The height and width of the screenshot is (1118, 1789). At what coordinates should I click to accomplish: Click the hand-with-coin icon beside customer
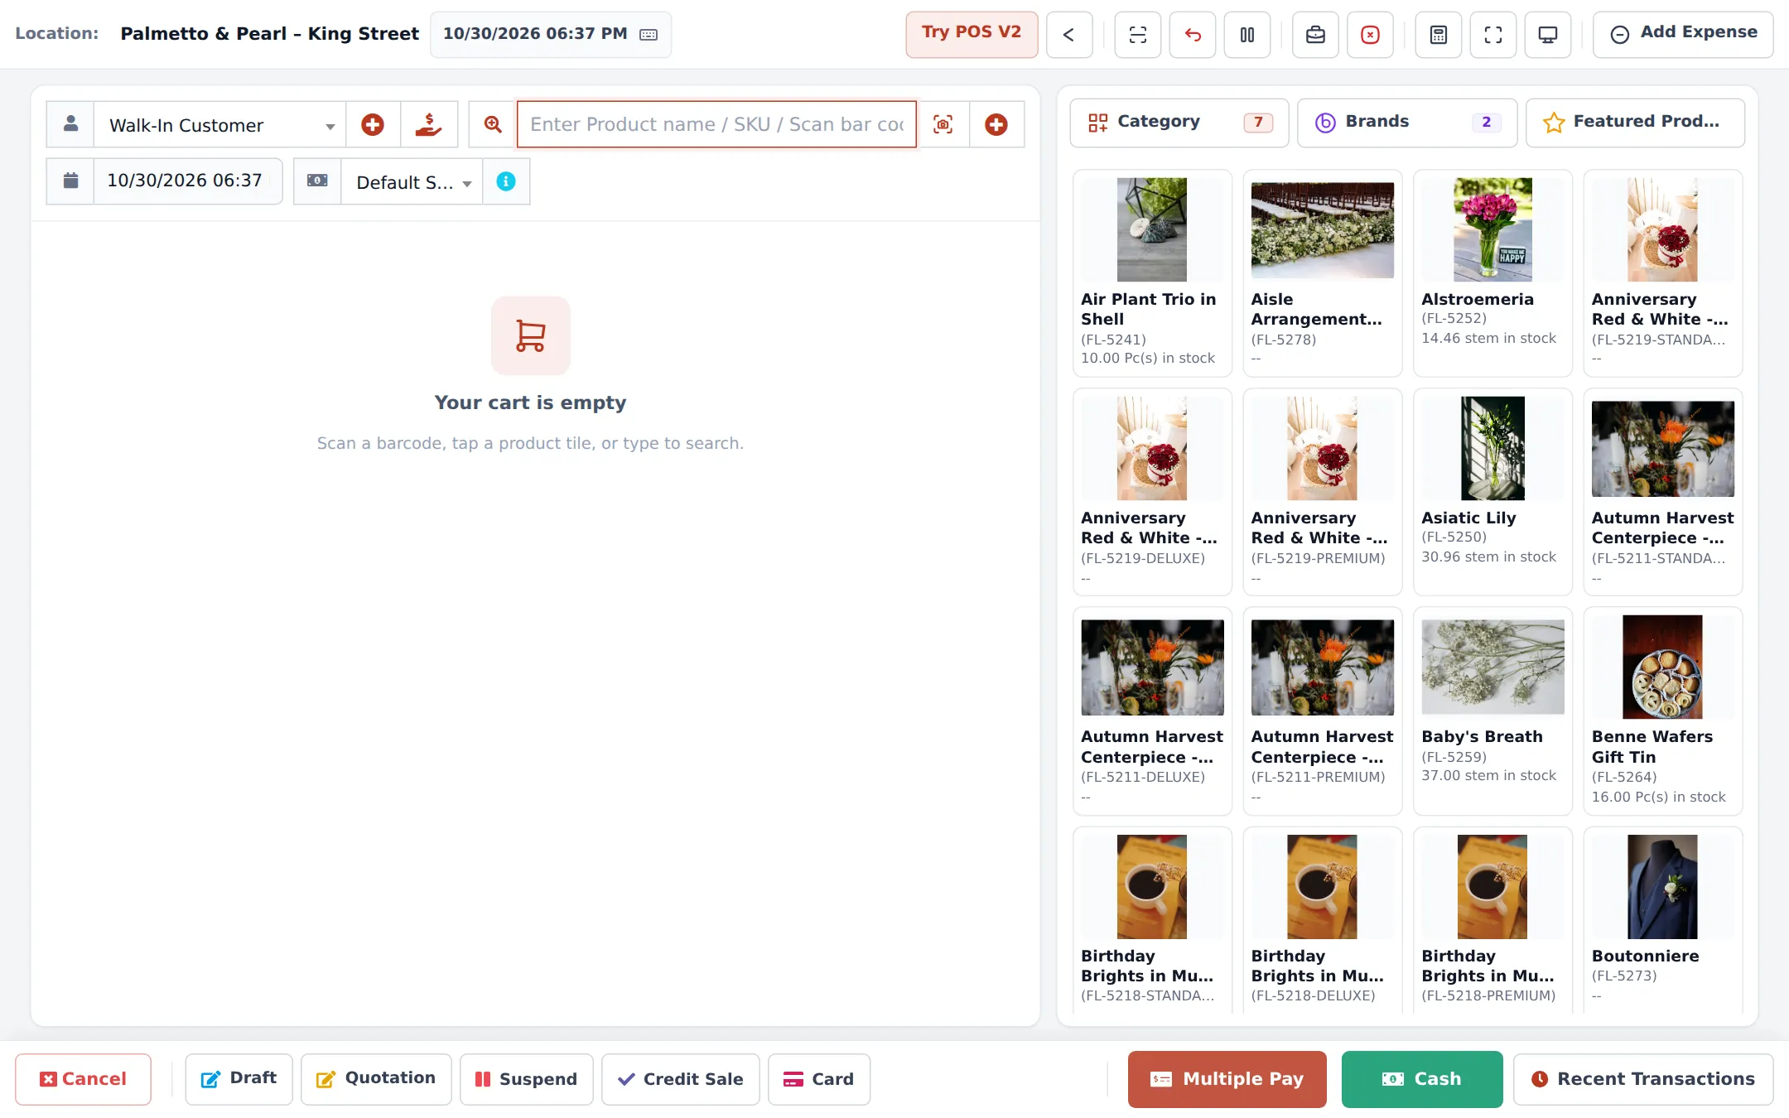[x=428, y=124]
